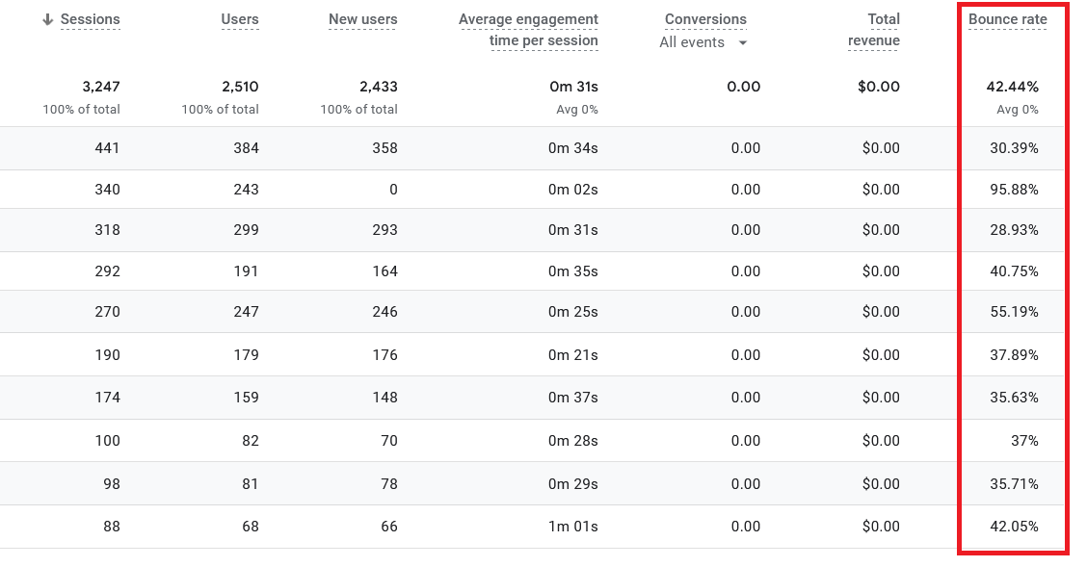Click the sort arrow beside Sessions
Image resolution: width=1087 pixels, height=567 pixels.
click(48, 20)
